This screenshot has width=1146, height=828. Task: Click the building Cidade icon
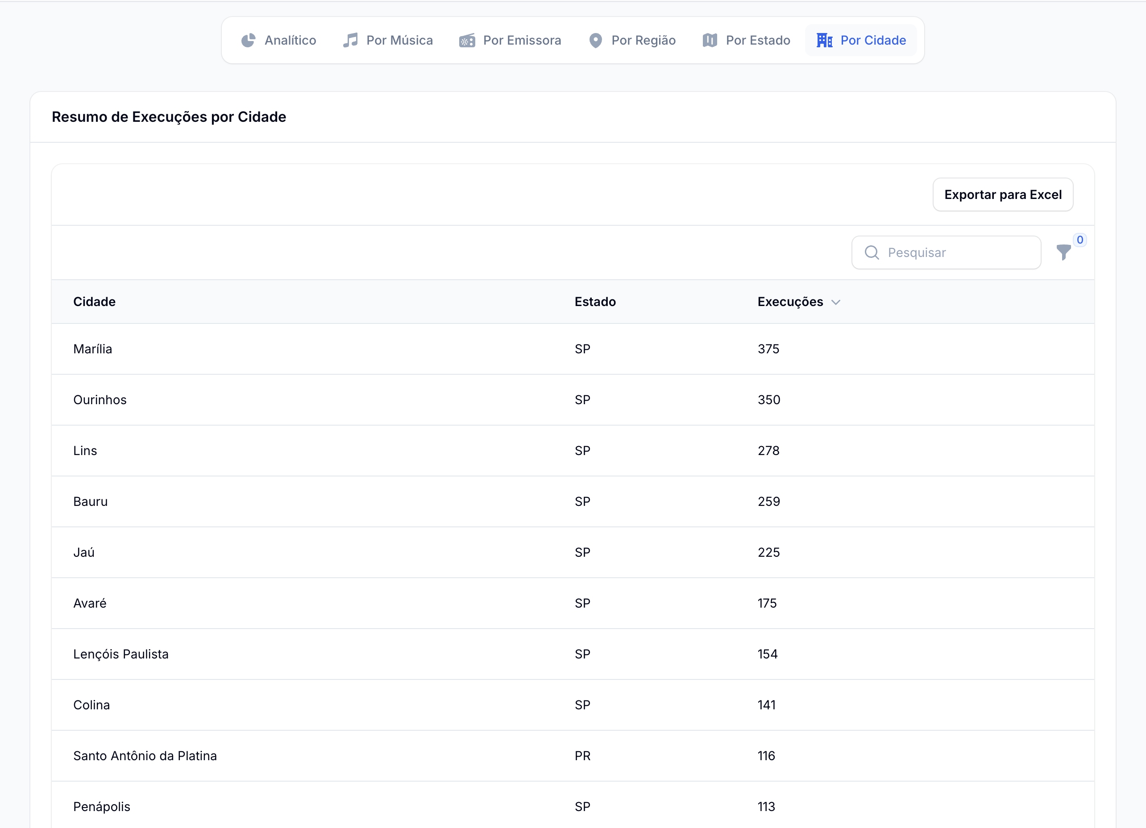[x=824, y=41]
